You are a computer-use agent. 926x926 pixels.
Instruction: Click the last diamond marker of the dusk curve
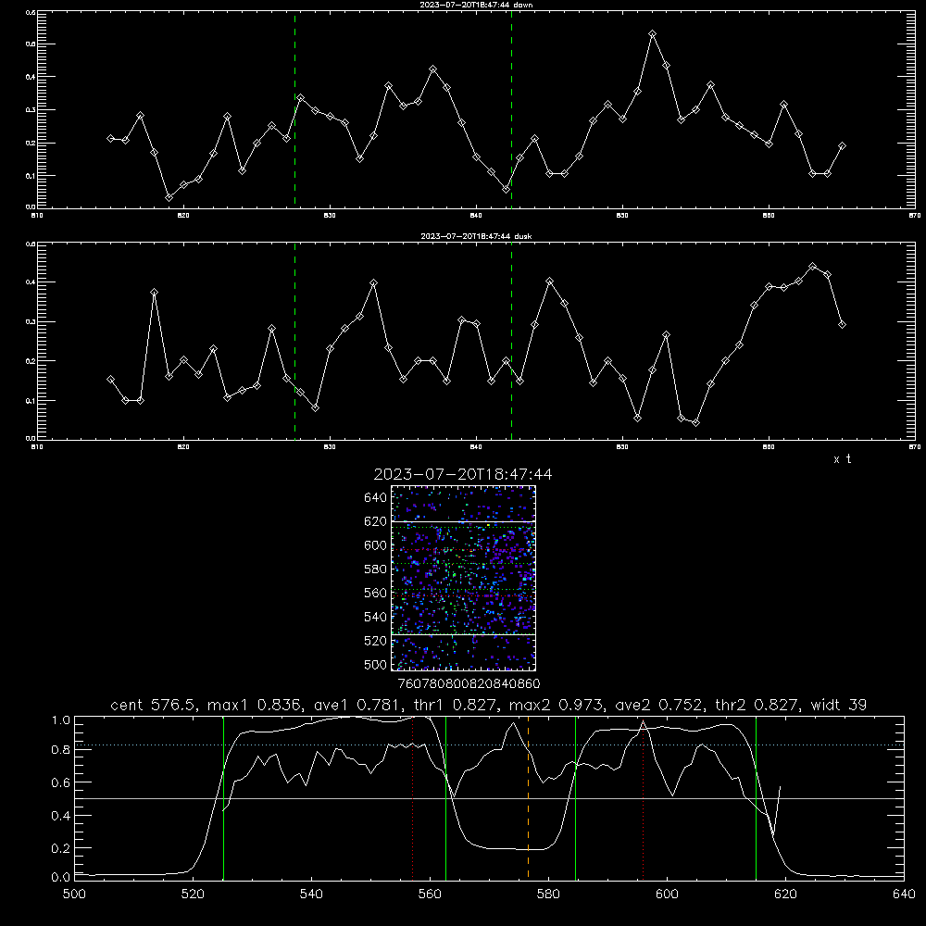click(842, 324)
